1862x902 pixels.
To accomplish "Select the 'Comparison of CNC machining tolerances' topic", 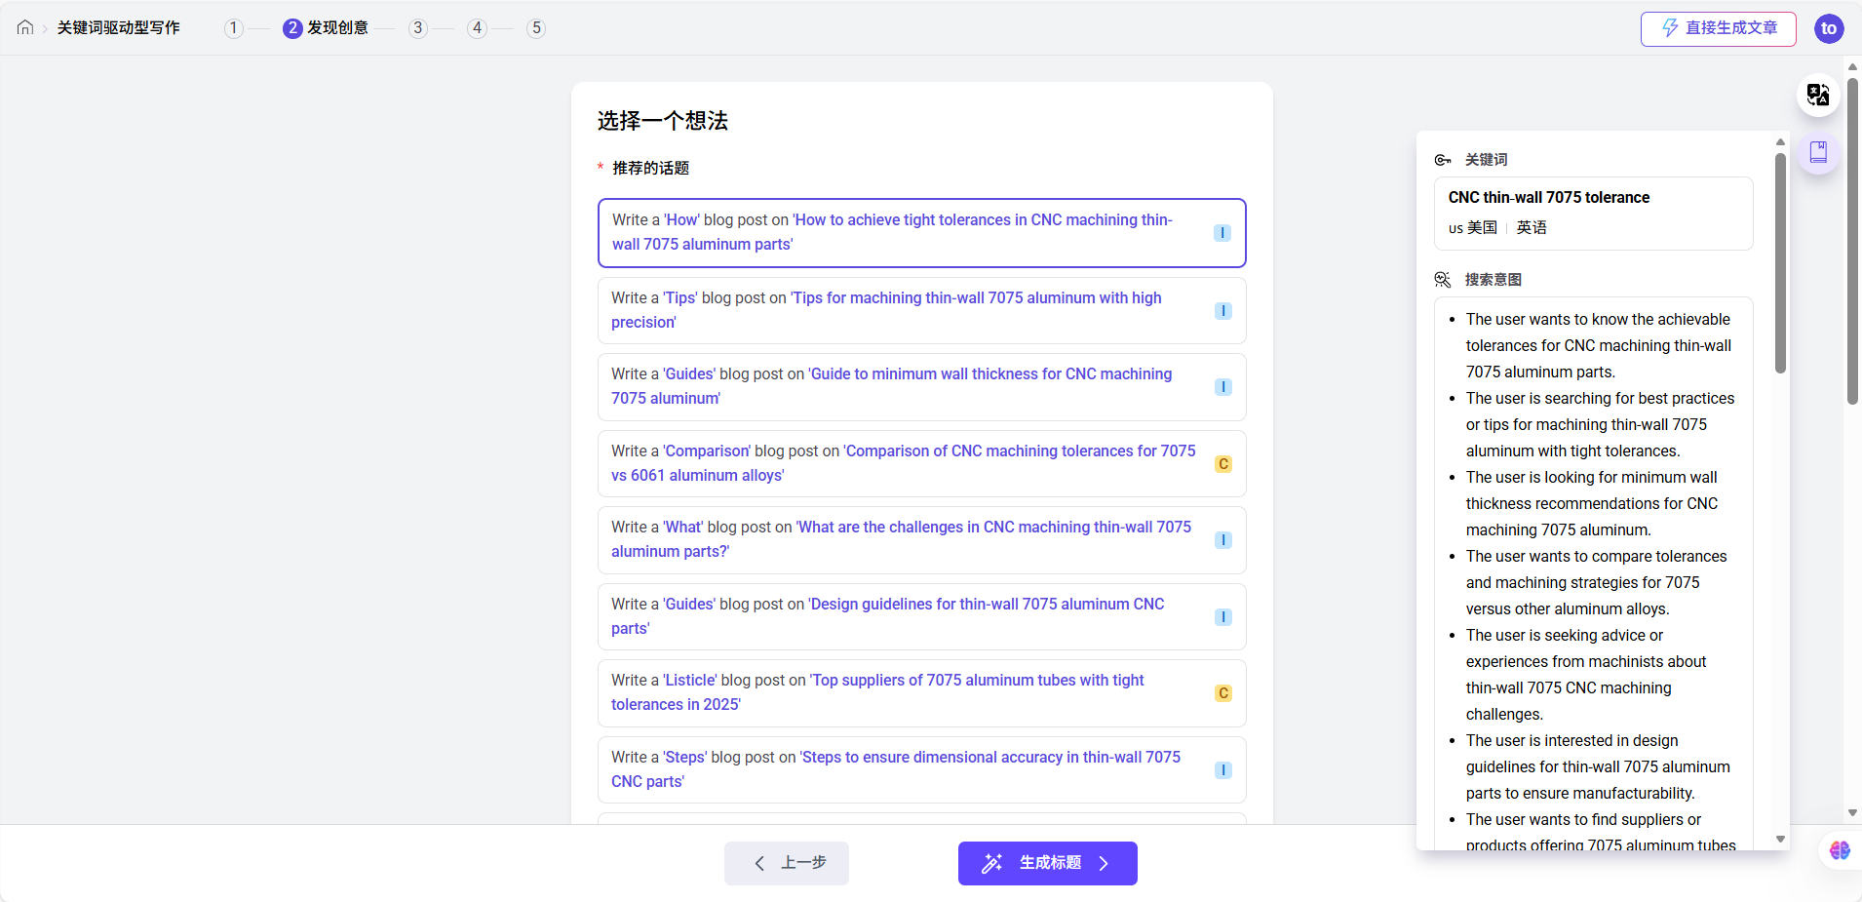I will click(922, 463).
